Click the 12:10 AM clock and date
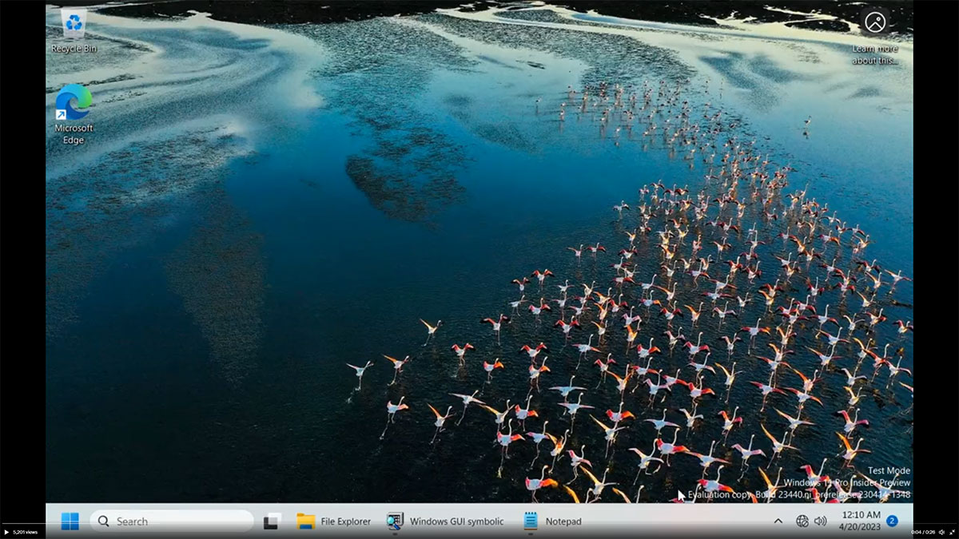The image size is (959, 539). [860, 521]
